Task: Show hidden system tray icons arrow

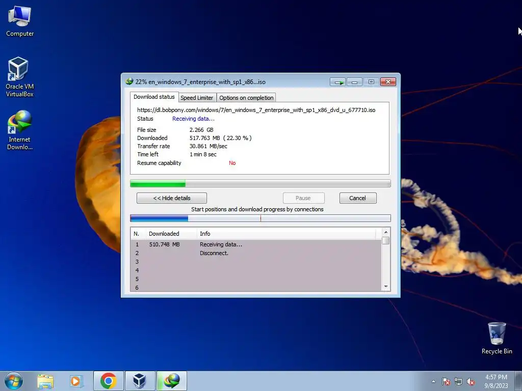Action: (x=433, y=381)
